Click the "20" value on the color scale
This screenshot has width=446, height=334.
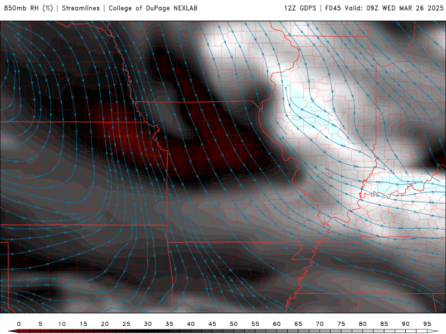[105, 324]
